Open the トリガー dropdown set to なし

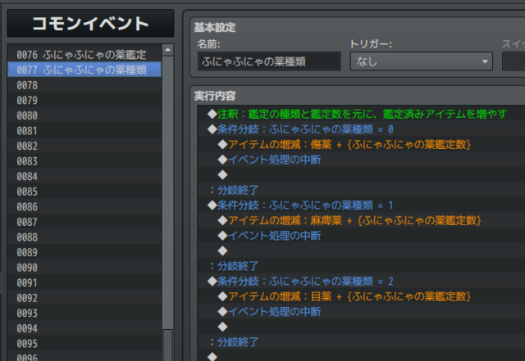tap(421, 61)
